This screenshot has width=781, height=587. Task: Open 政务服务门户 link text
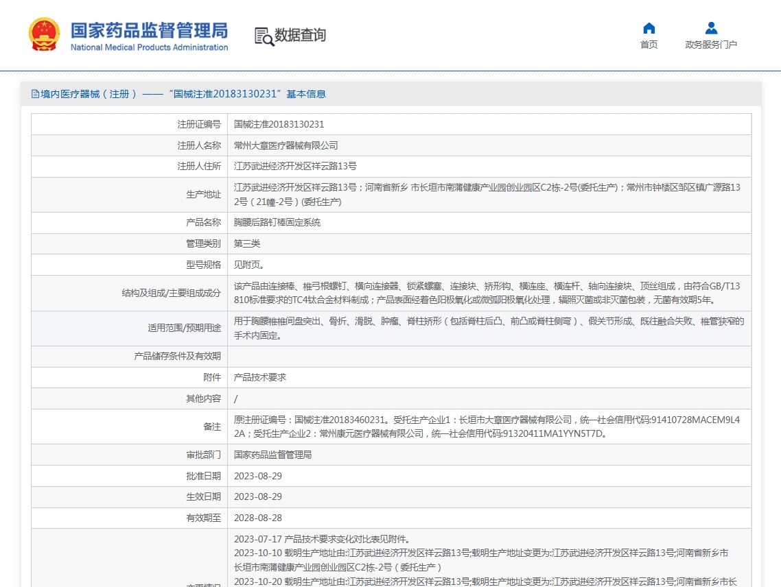click(711, 45)
